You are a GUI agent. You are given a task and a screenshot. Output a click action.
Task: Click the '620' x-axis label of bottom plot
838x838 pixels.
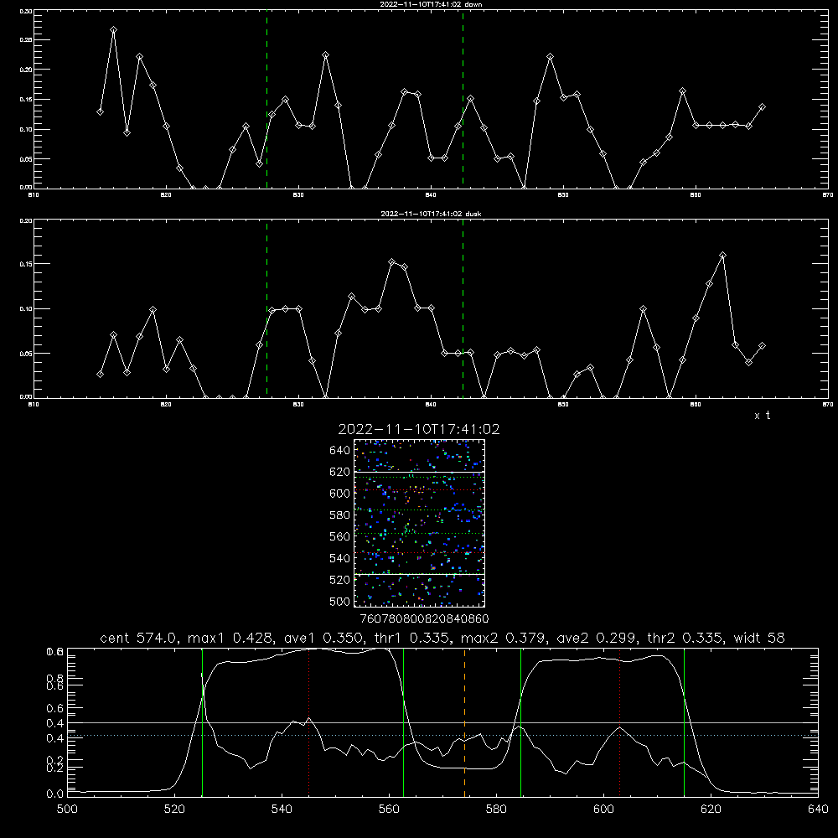[711, 810]
